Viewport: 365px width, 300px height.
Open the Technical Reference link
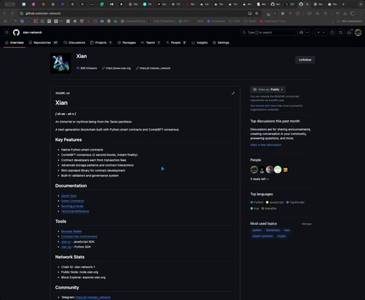coord(75,211)
